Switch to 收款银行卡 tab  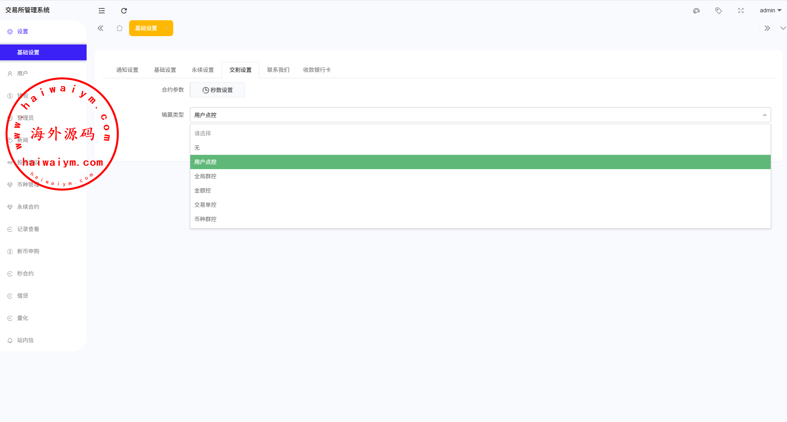coord(317,70)
